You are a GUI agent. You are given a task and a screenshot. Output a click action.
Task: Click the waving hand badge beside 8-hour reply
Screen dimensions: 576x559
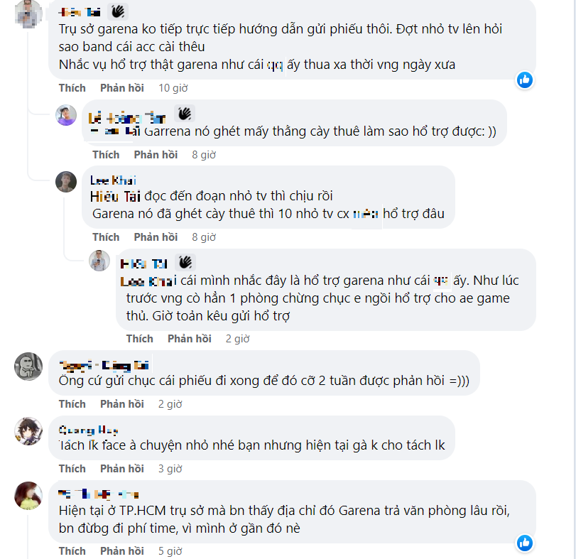click(185, 114)
